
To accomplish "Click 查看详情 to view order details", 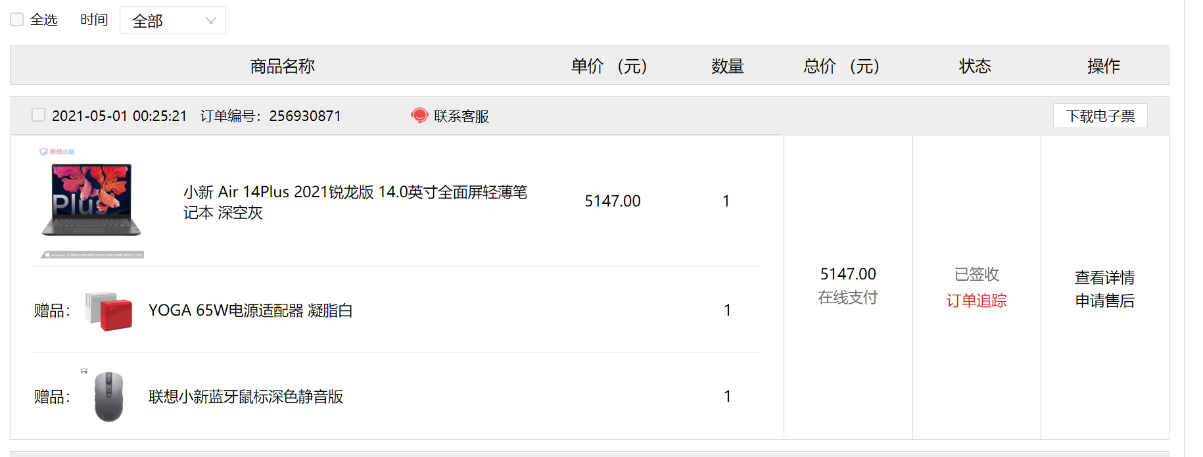I will (1104, 277).
